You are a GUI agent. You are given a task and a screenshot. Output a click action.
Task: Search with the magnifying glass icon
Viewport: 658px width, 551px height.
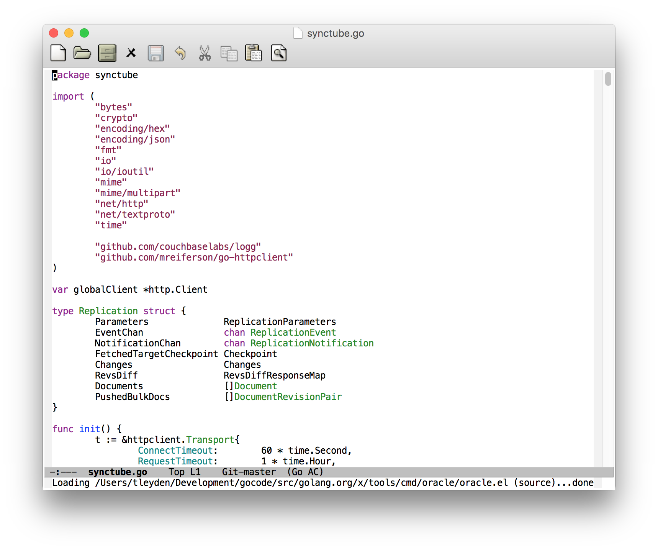coord(279,53)
